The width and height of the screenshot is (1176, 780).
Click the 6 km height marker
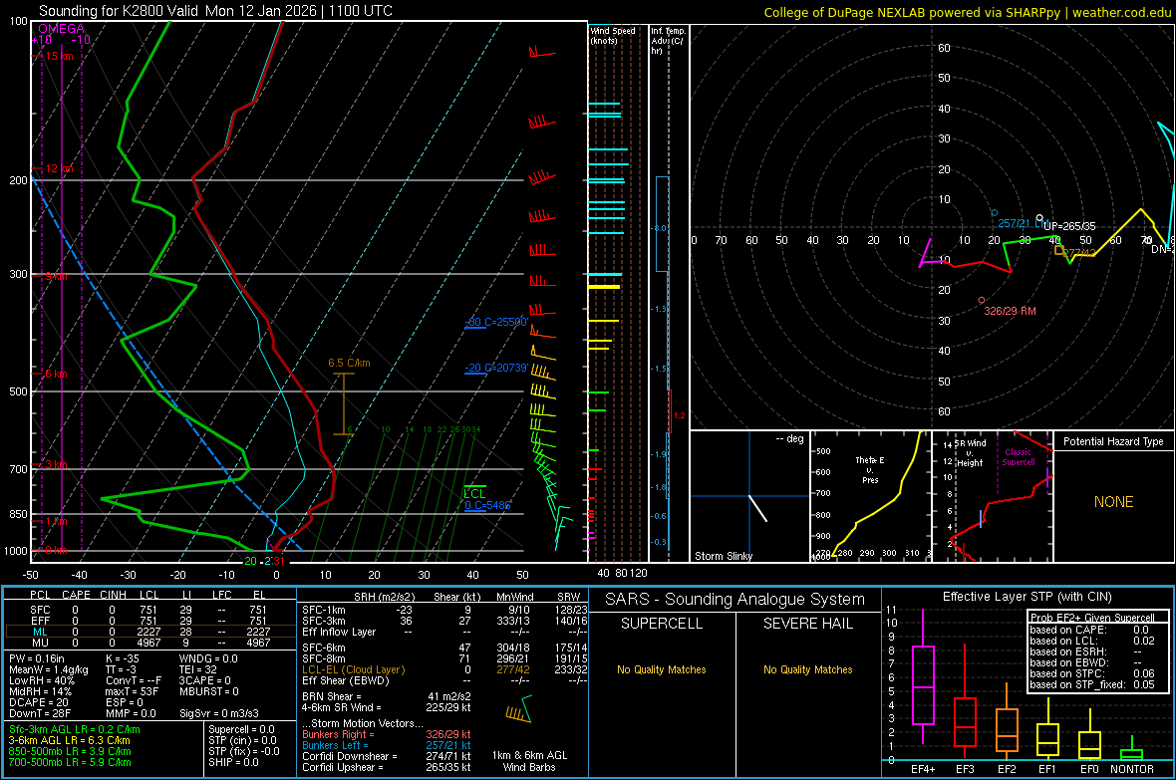(56, 374)
